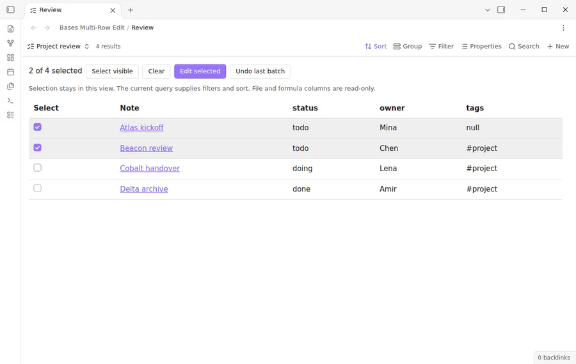
Task: Open the Properties toolbar option
Action: pyautogui.click(x=481, y=46)
